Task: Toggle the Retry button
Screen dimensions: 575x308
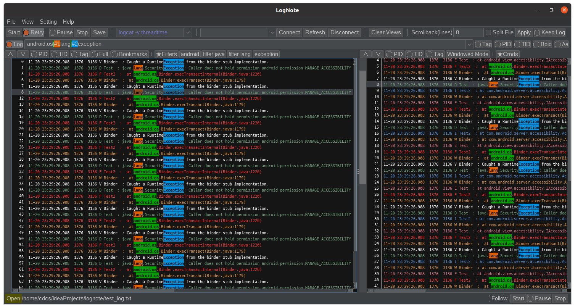Action: click(34, 32)
